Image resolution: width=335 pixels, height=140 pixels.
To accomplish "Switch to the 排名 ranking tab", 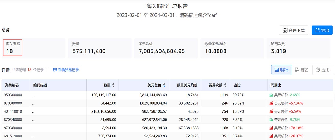I will click(x=302, y=70).
